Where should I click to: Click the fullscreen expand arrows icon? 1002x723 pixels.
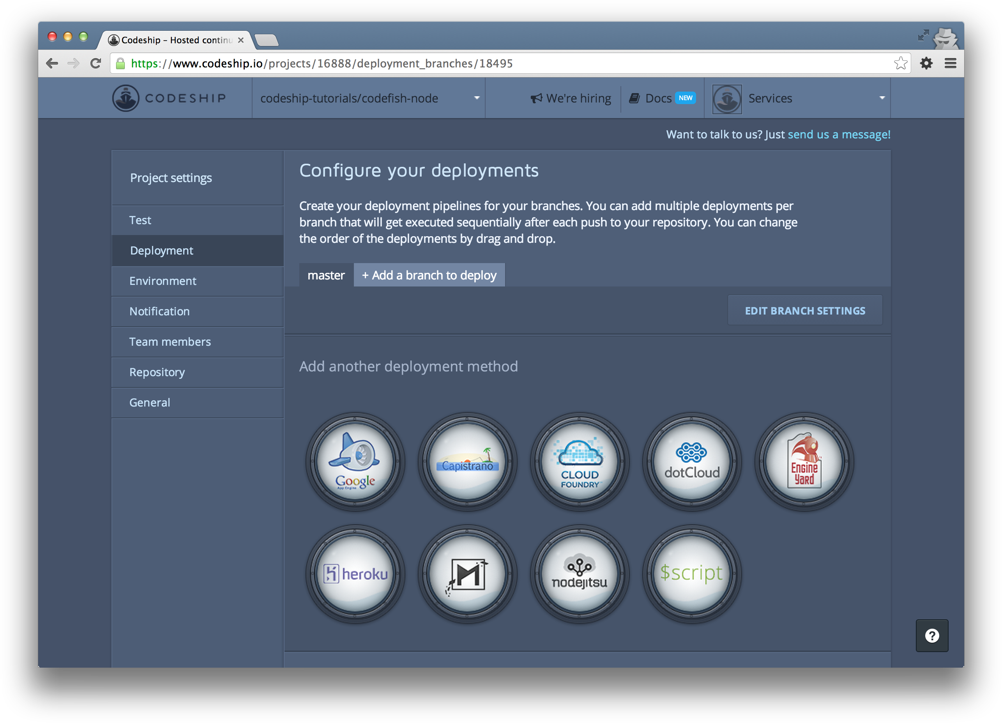tap(922, 35)
